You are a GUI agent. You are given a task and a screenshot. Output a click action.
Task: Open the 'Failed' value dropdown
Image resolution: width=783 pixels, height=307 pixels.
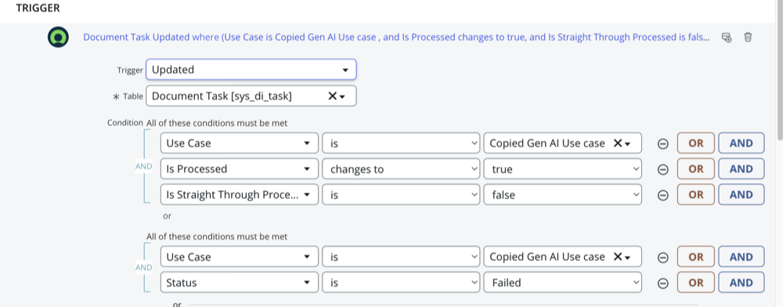coord(563,283)
